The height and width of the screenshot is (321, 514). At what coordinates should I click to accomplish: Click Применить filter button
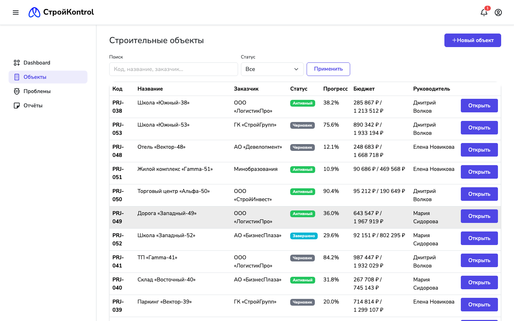pyautogui.click(x=328, y=69)
